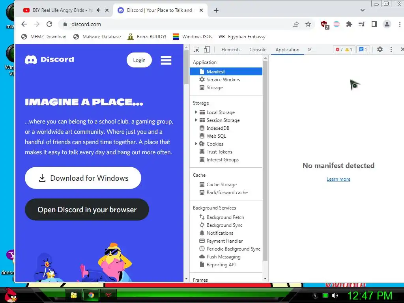Viewport: 404px width, 303px height.
Task: Click Download for Windows button
Action: 83,178
